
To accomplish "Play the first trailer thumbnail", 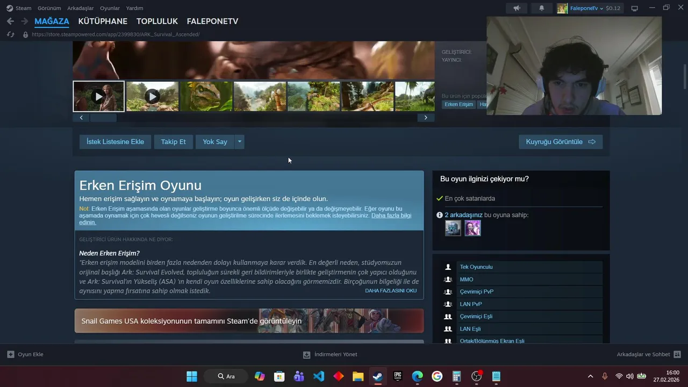I will 98,96.
